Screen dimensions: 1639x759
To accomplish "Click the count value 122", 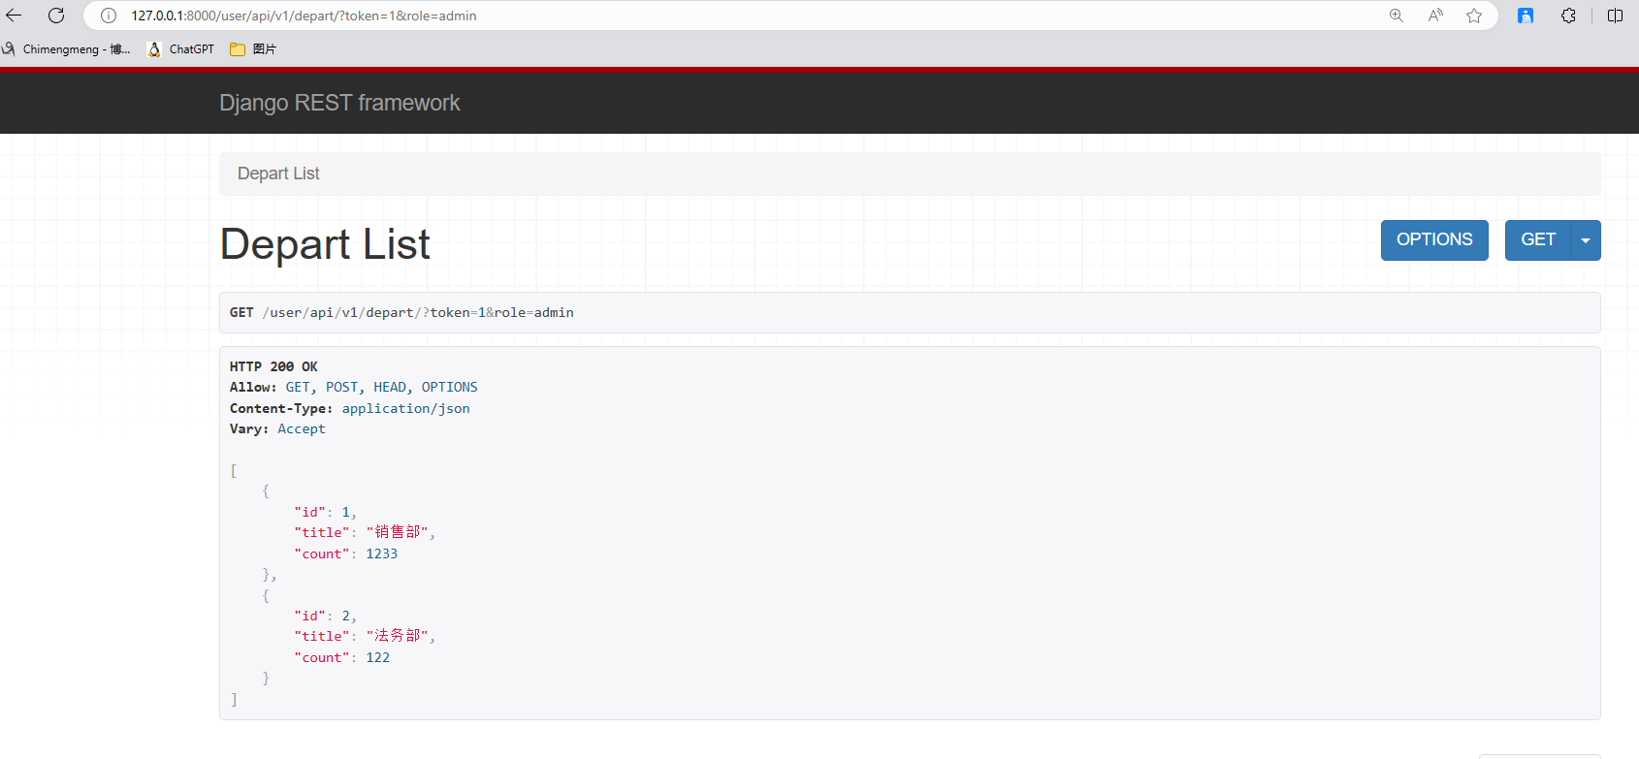I will [x=378, y=657].
